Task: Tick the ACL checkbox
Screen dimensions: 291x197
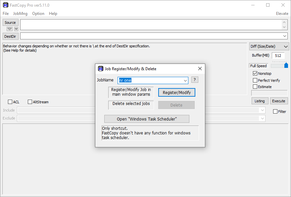Action: 10,102
